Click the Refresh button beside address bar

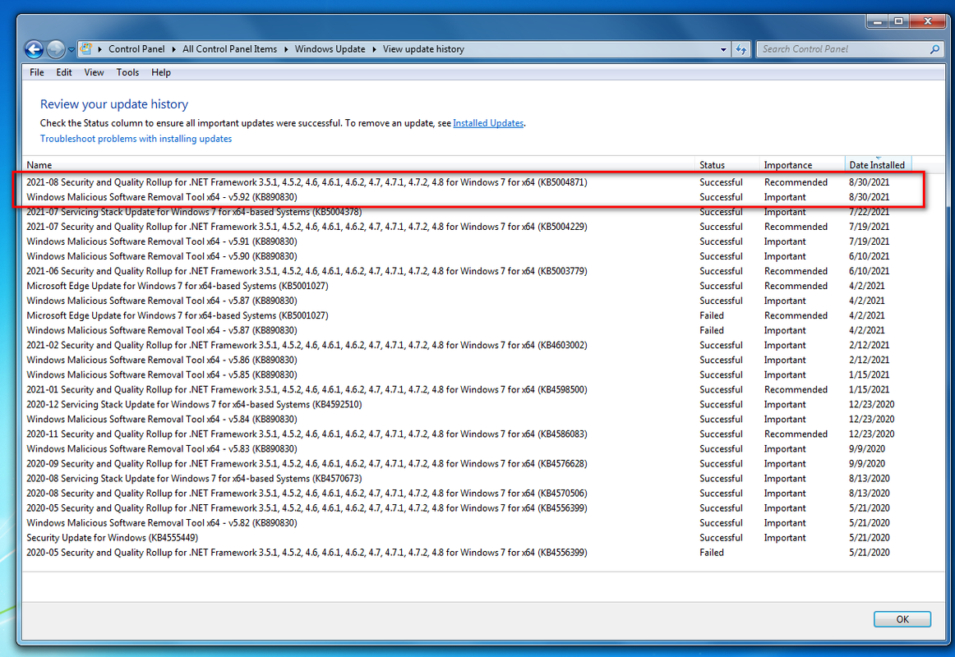pos(740,49)
